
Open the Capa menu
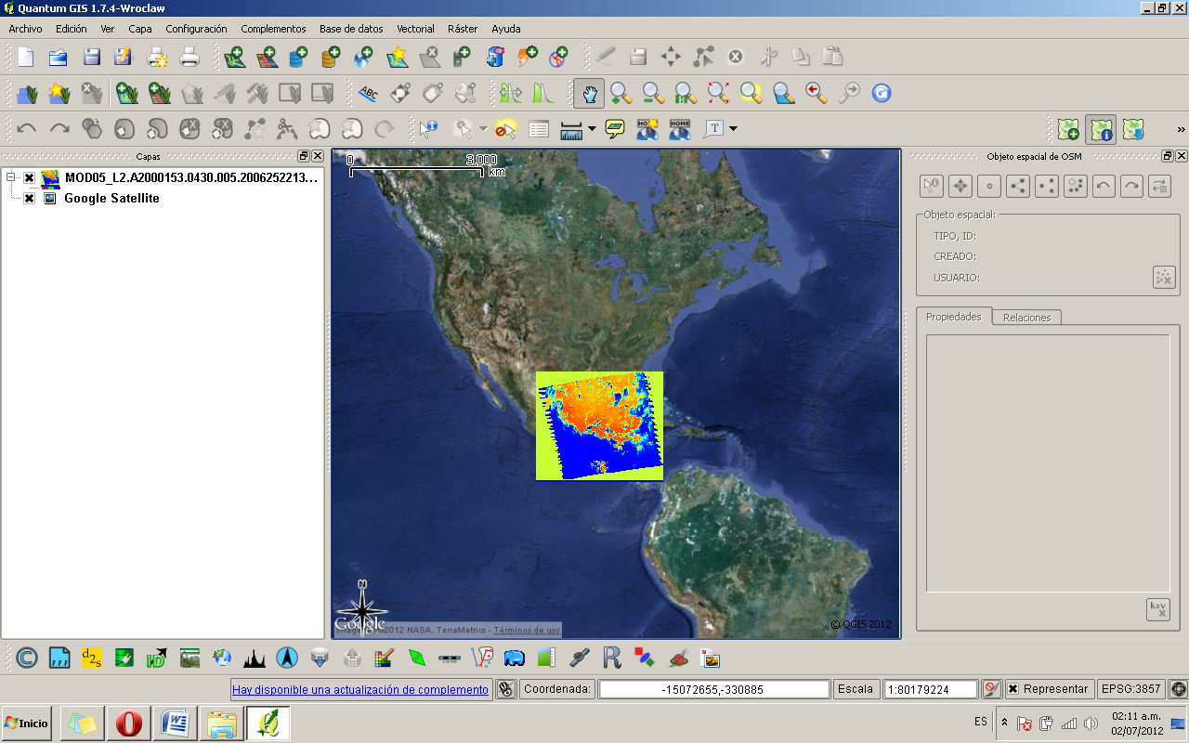[140, 29]
